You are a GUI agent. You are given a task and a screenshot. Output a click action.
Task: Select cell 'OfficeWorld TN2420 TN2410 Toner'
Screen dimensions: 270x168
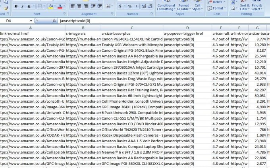[x=132, y=130]
